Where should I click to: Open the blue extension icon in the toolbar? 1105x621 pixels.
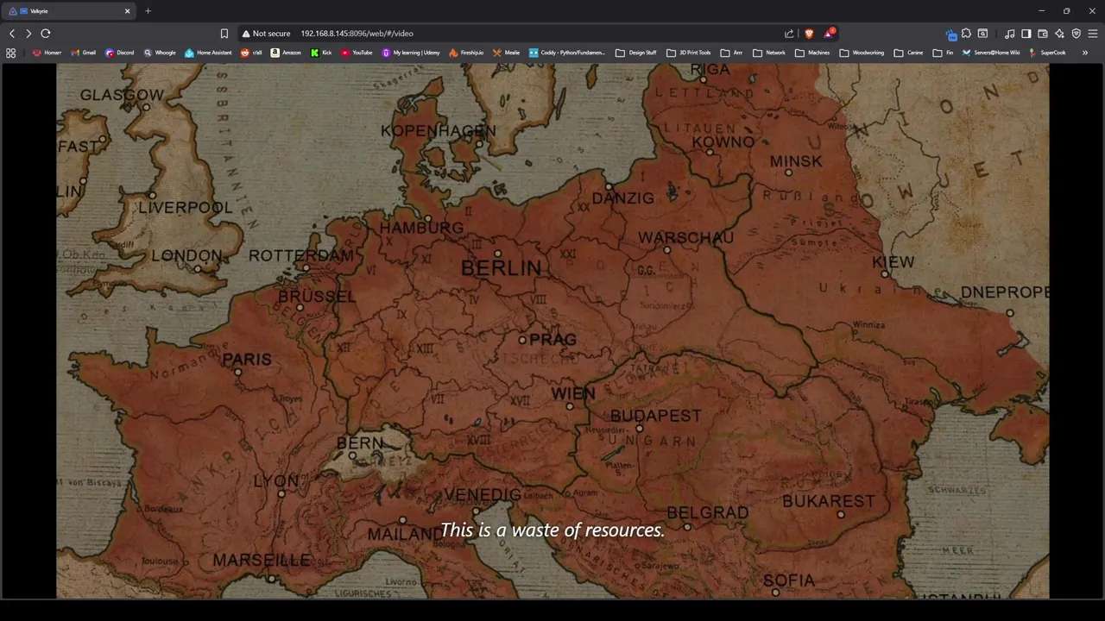[x=950, y=34]
